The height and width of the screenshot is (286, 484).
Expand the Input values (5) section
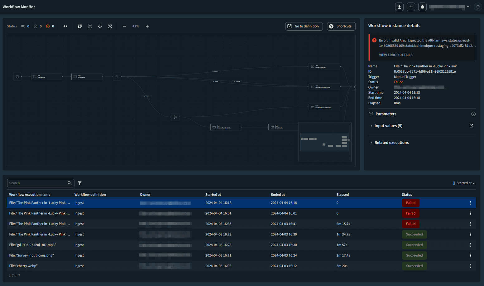388,126
